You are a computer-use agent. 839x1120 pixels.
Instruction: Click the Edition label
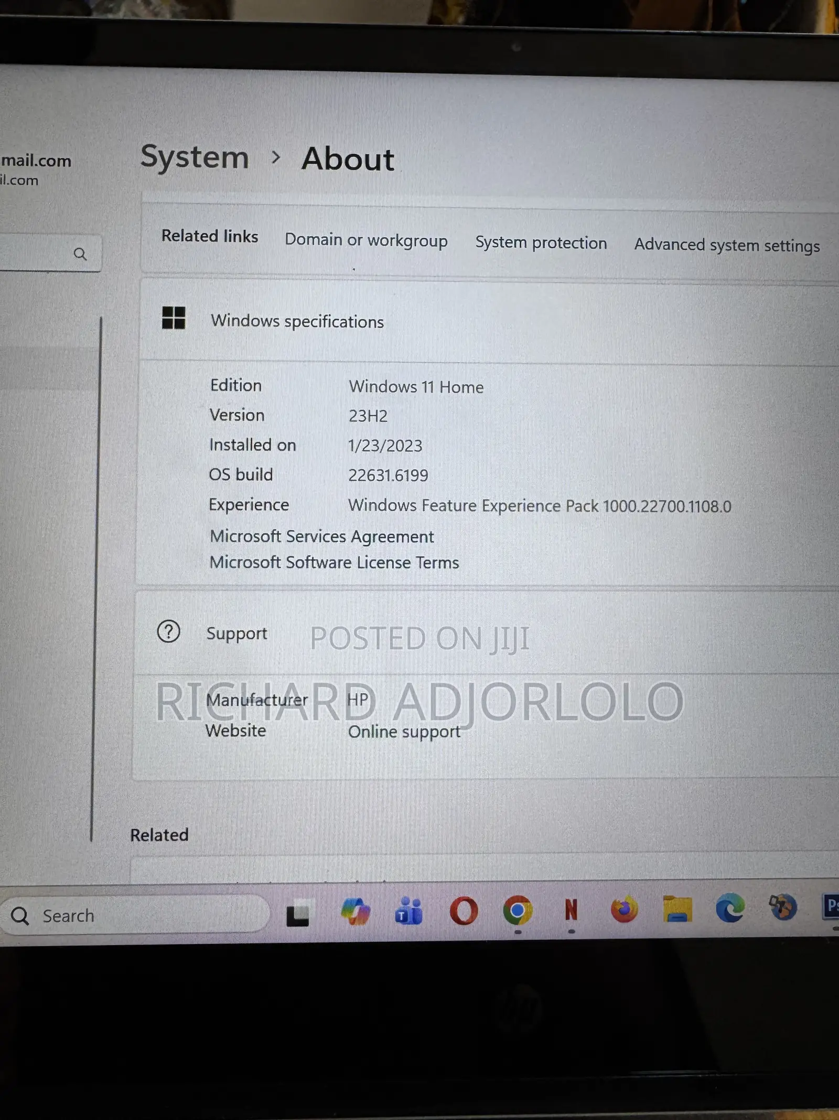click(236, 385)
